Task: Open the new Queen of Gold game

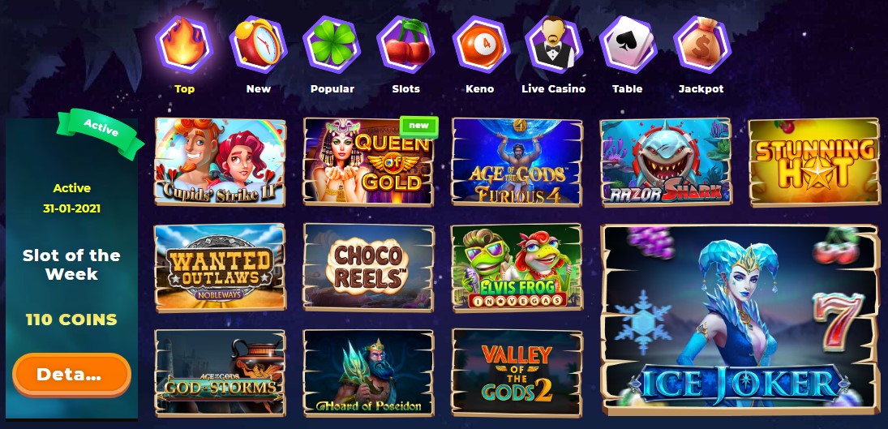Action: (369, 162)
